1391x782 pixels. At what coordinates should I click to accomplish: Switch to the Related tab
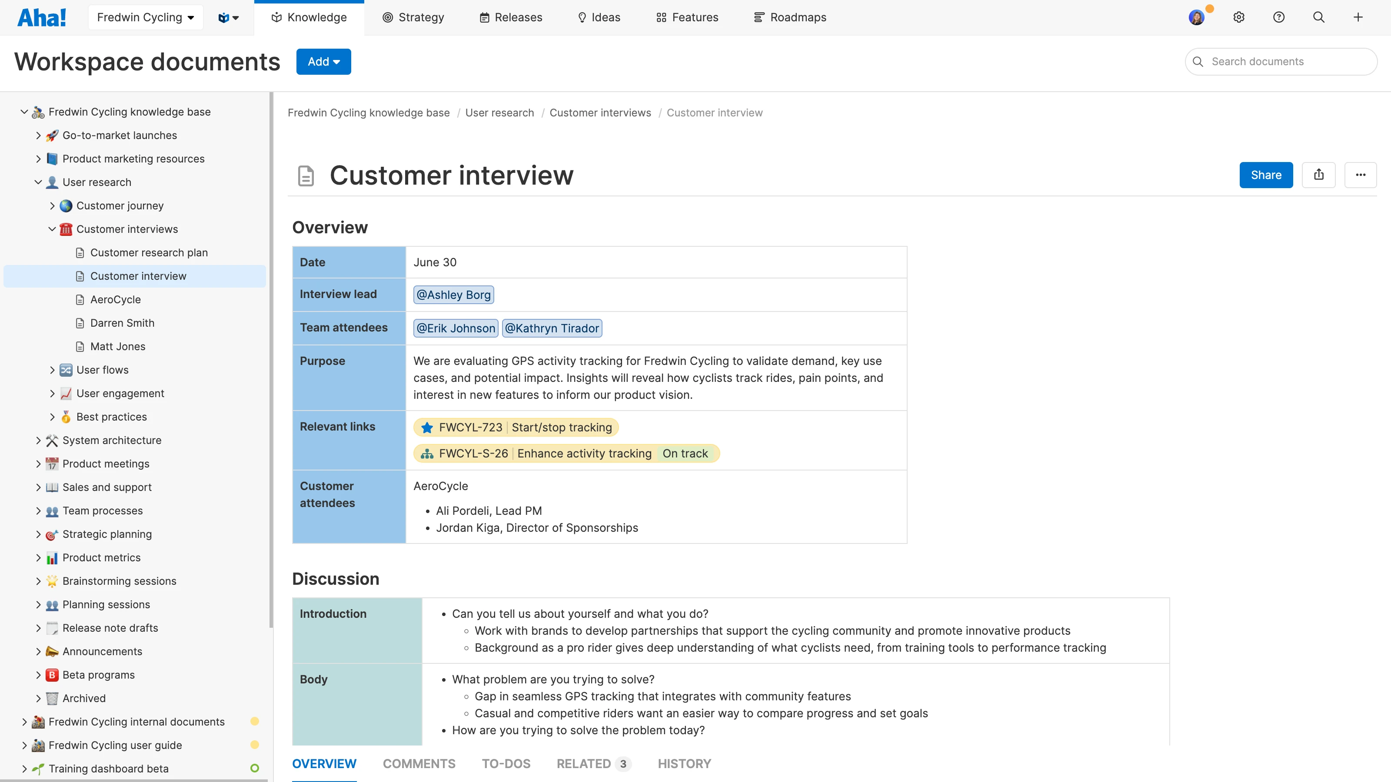click(584, 764)
